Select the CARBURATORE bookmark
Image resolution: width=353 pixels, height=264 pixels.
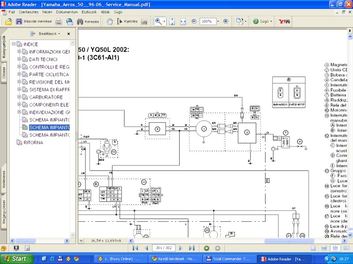coord(46,97)
